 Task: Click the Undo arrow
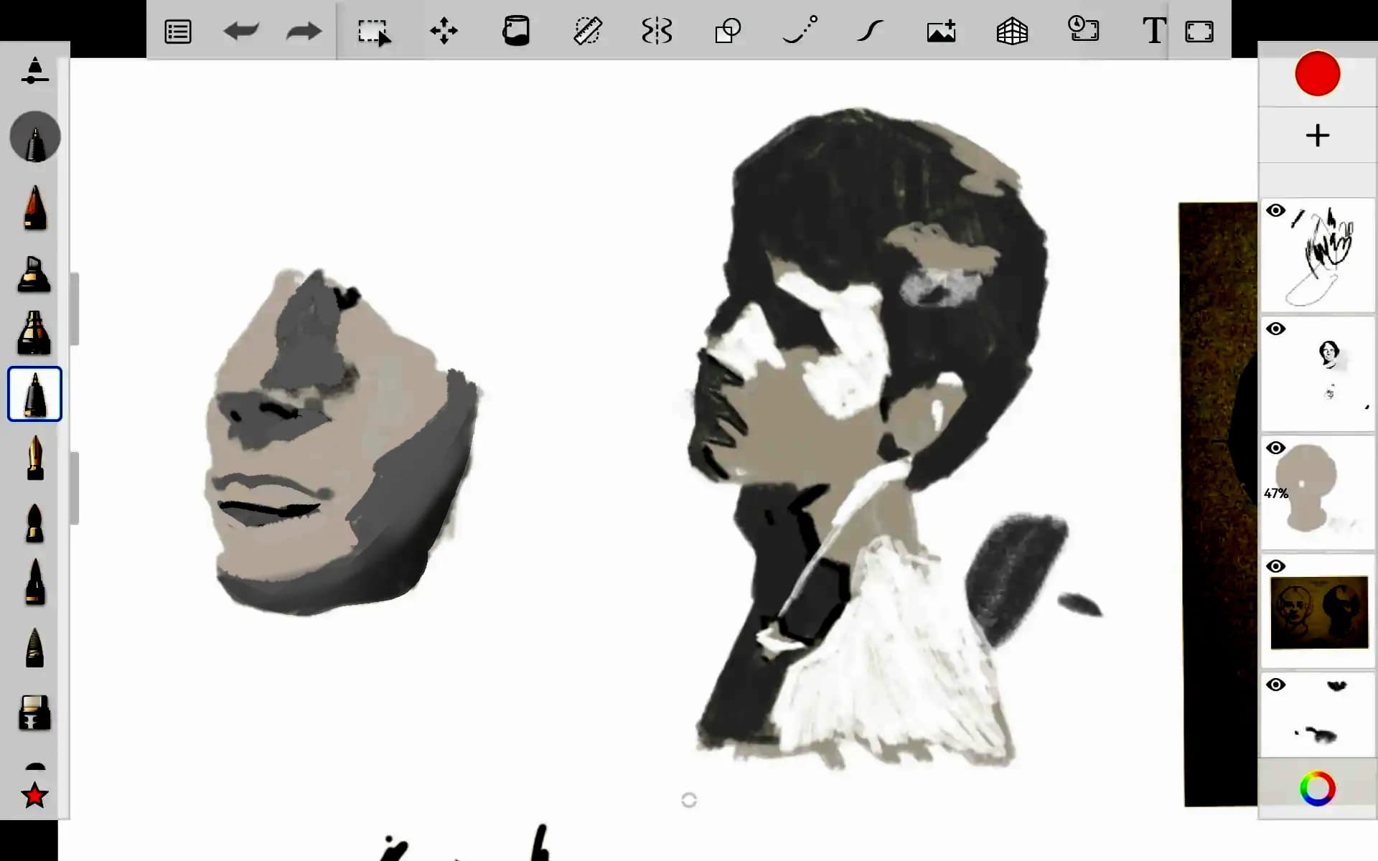click(241, 32)
